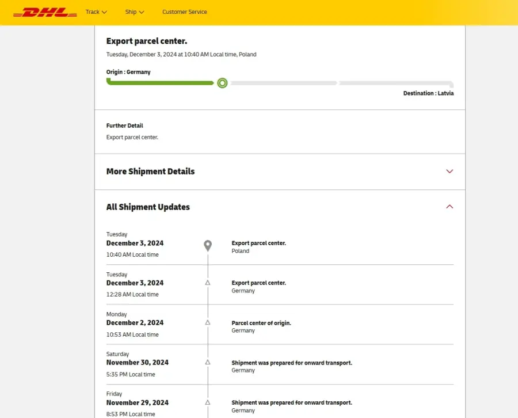Click the DHL logo
Image resolution: width=518 pixels, height=418 pixels.
45,12
